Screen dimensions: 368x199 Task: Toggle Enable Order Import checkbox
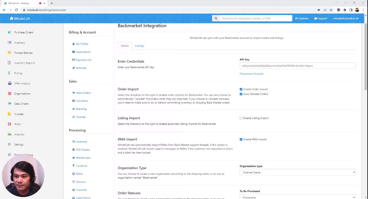coord(241,89)
